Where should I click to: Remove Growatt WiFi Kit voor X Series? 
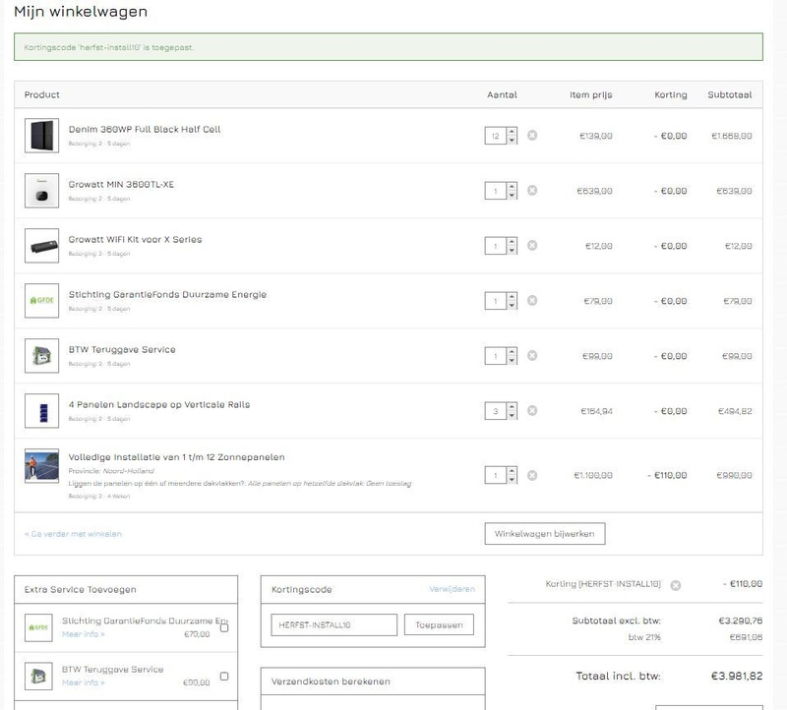click(532, 246)
